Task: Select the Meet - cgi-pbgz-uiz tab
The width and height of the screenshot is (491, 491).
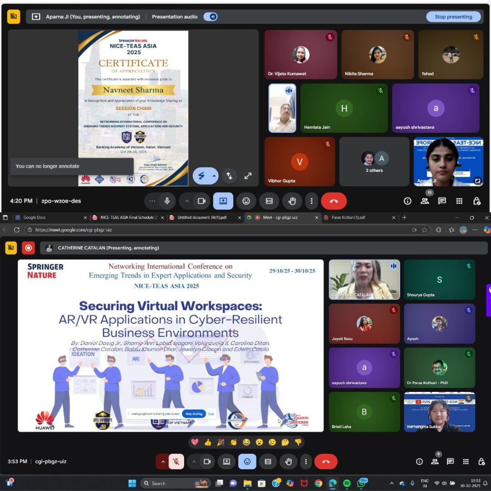Action: click(282, 217)
